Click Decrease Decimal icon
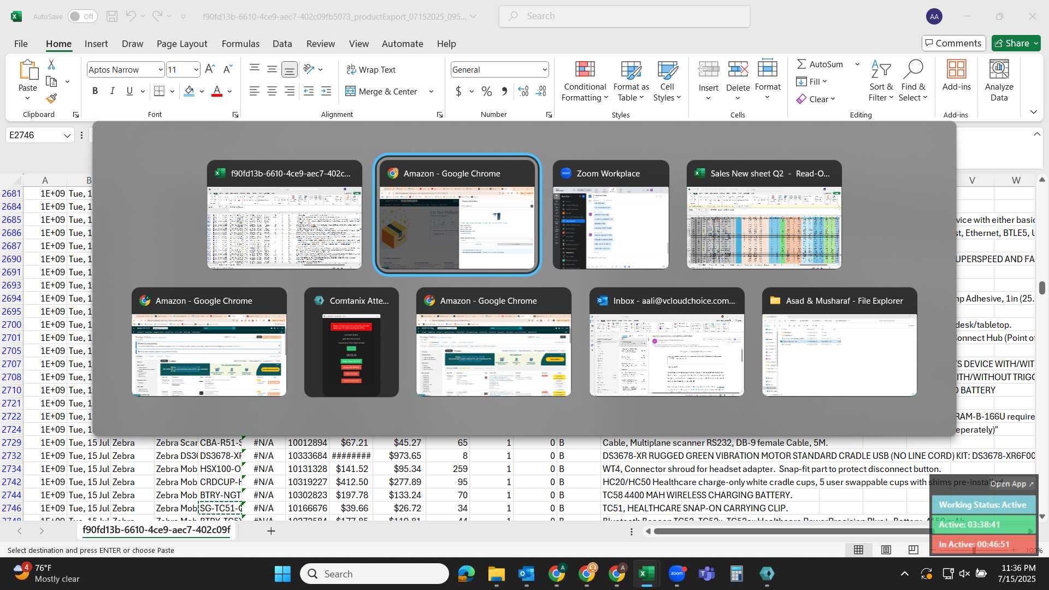The image size is (1049, 590). (x=541, y=91)
